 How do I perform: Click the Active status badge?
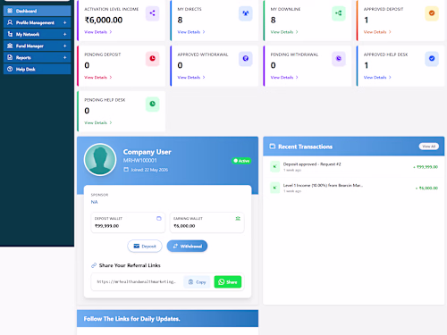(x=241, y=161)
